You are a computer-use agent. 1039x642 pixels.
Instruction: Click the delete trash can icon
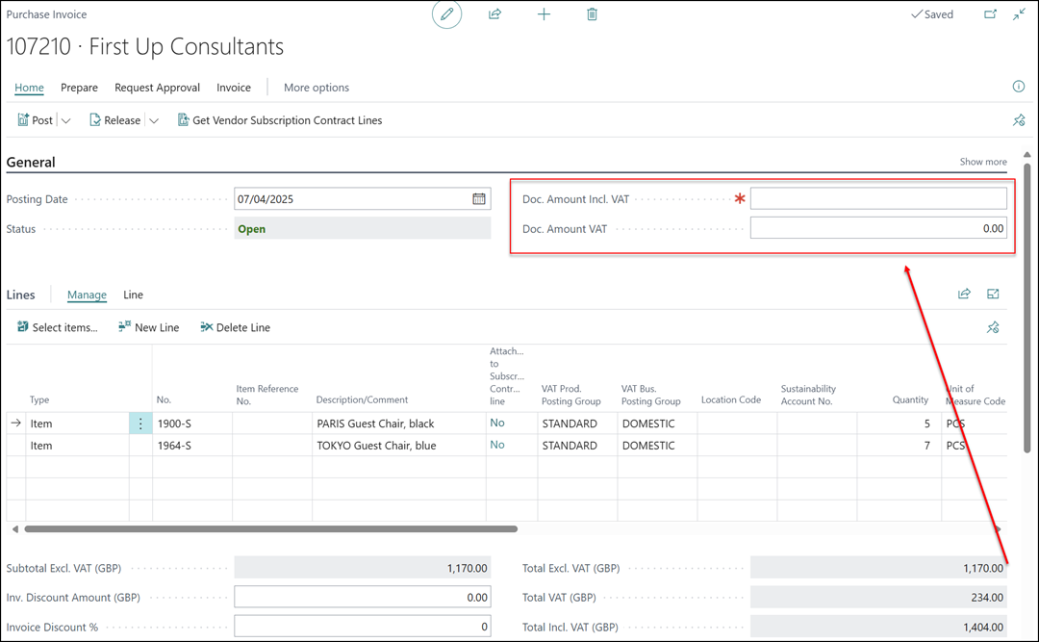pos(592,14)
